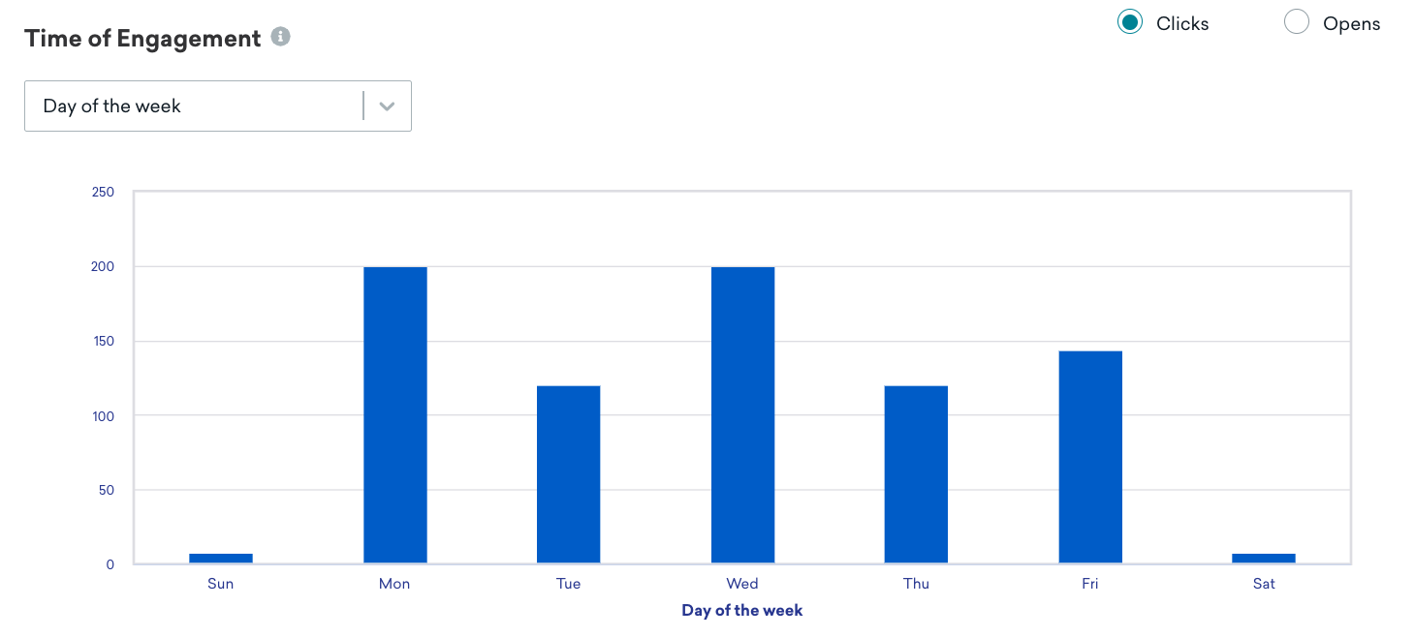The height and width of the screenshot is (637, 1415).
Task: Select the Clicks radio button
Action: coord(1130,21)
